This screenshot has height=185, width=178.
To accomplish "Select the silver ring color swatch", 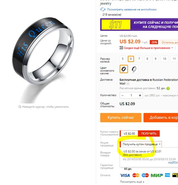I will (x=134, y=69).
